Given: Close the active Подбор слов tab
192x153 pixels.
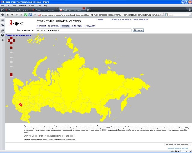Looking at the screenshot, I should pos(84,8).
